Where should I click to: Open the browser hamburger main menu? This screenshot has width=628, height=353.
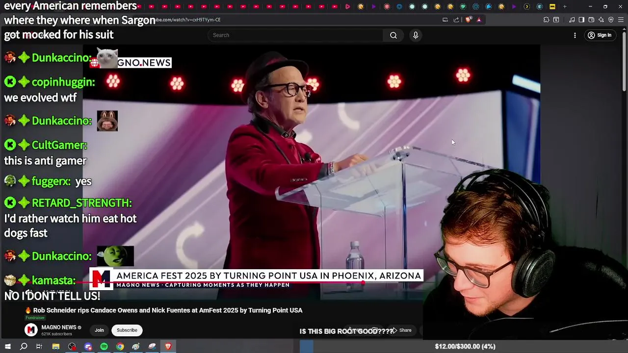(x=621, y=20)
